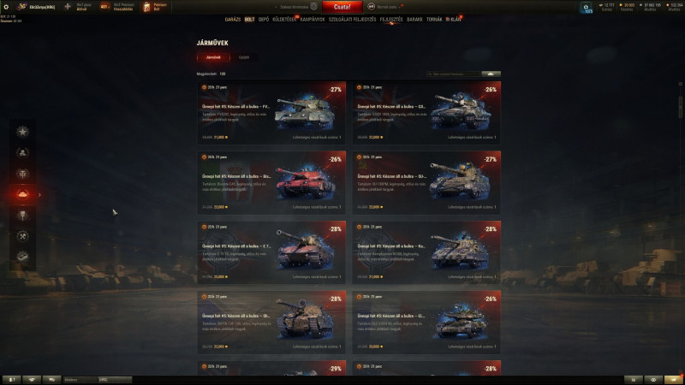Open the paint brush customization category
Viewport: 685px width, 385px height.
[23, 216]
